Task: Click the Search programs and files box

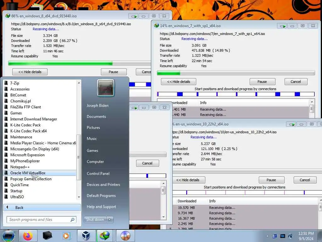Action: point(42,220)
